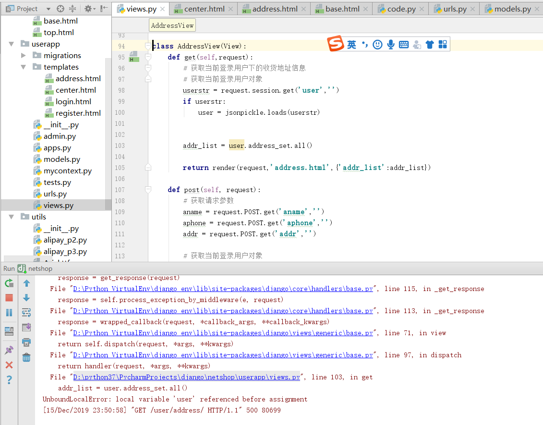This screenshot has width=543, height=425.
Task: Open top.html in project tree
Action: tap(59, 33)
